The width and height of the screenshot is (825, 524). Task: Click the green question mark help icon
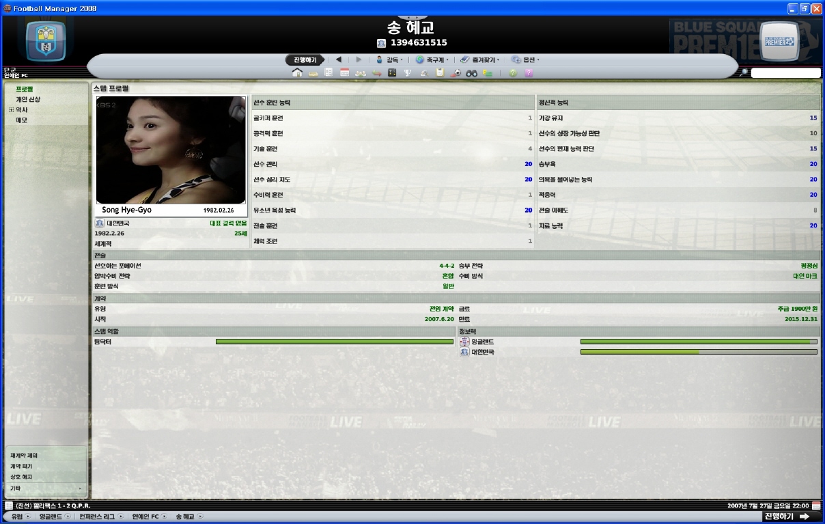(513, 73)
